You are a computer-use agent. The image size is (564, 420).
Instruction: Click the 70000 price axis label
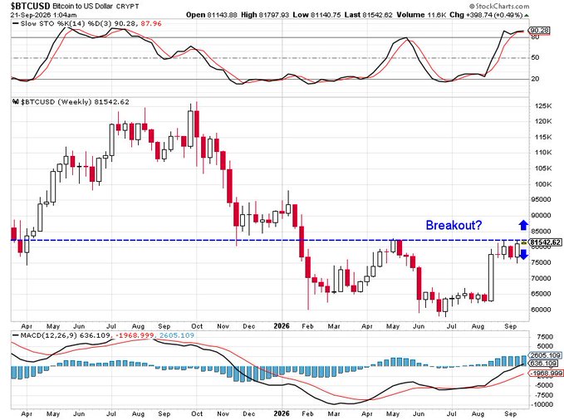coord(541,278)
